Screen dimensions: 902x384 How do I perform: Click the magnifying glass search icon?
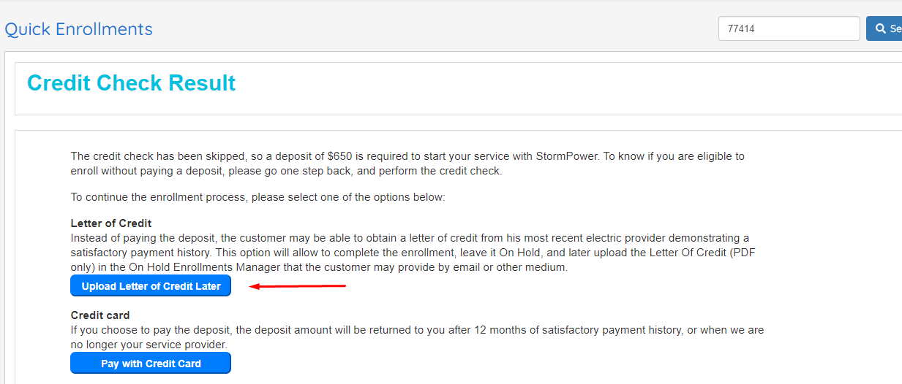point(880,29)
